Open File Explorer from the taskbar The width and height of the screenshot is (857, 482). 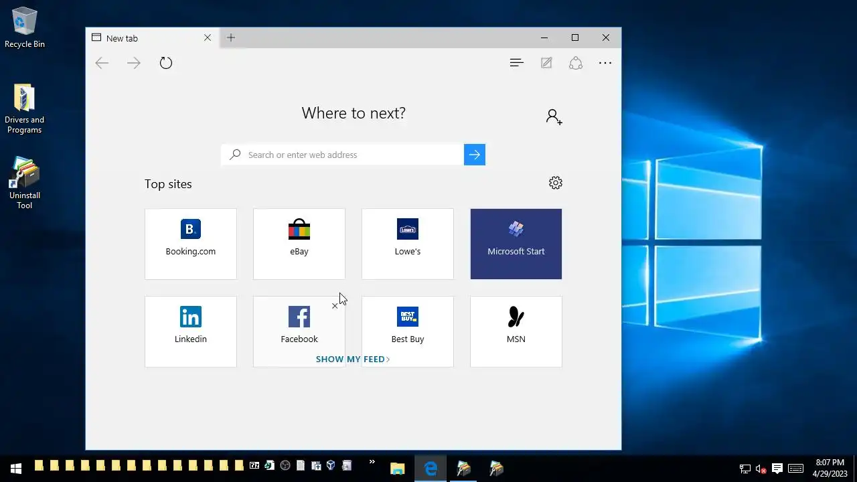[x=398, y=468]
